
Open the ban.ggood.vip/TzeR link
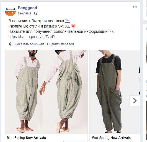(x=32, y=37)
